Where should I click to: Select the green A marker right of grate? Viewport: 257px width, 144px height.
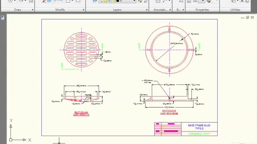(x=102, y=45)
